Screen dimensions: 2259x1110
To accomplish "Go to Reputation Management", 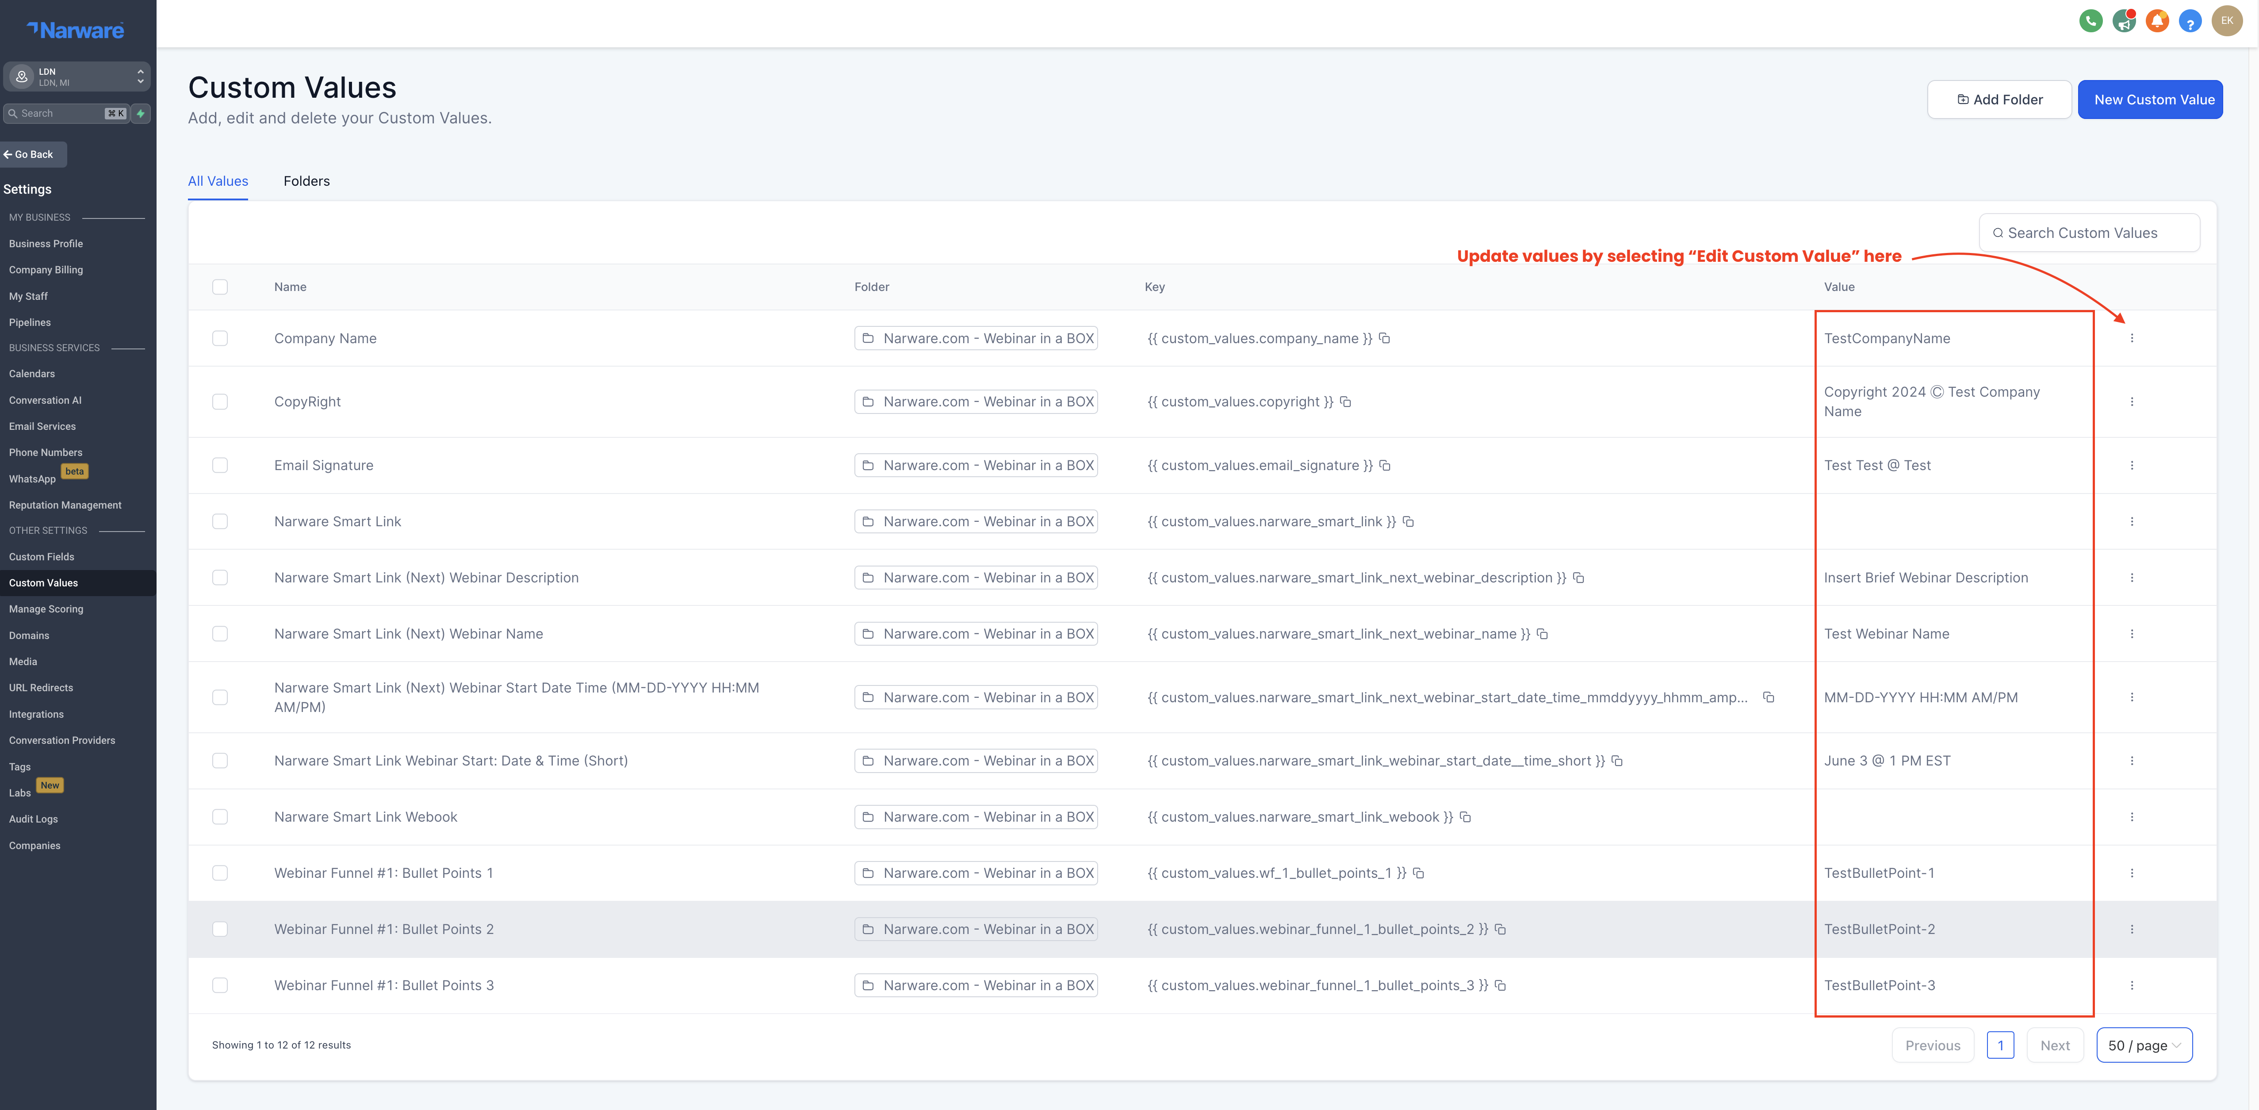I will [65, 505].
